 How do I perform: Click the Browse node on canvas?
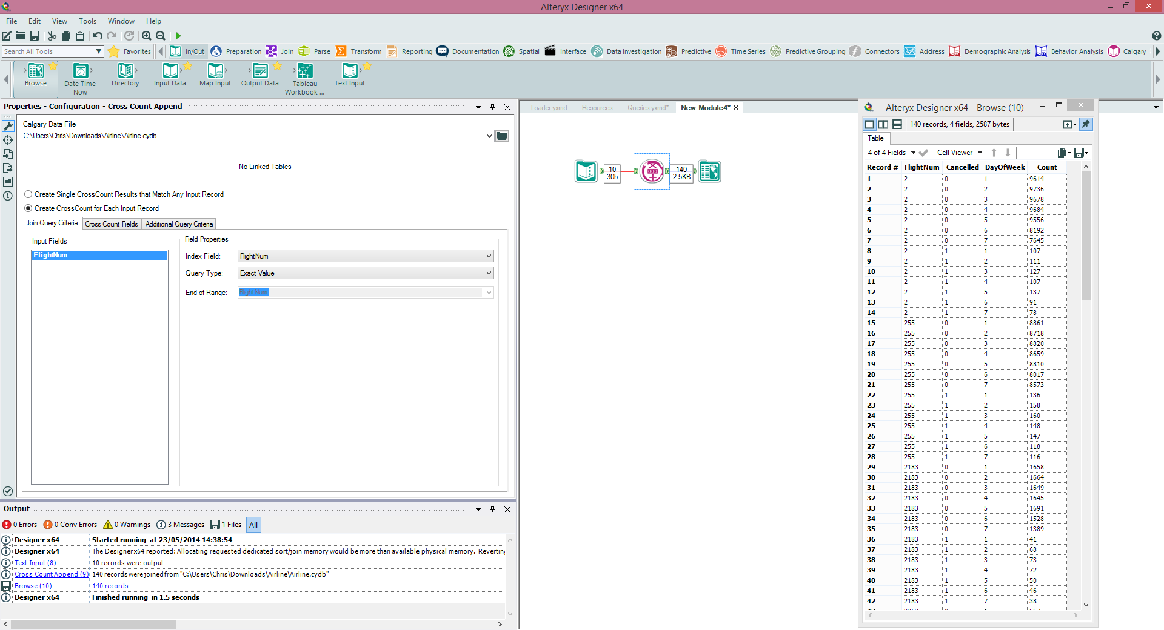[710, 171]
